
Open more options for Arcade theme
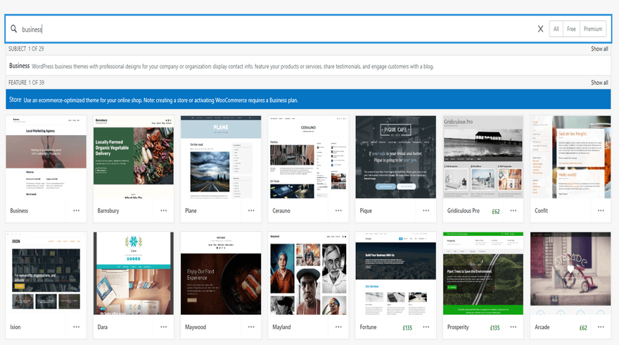coord(601,327)
